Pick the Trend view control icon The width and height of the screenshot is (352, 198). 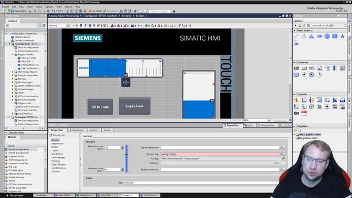point(304,100)
